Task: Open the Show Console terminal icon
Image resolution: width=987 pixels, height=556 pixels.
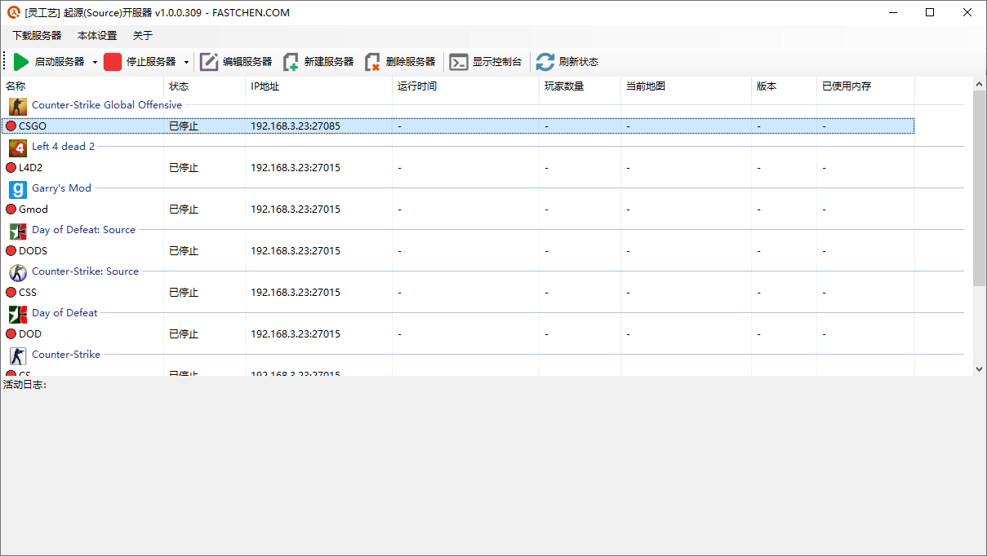Action: point(459,62)
